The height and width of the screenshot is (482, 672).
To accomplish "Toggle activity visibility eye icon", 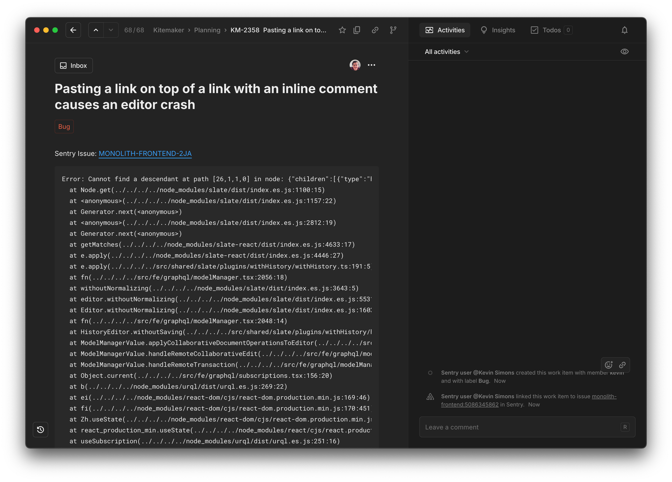I will (x=624, y=52).
